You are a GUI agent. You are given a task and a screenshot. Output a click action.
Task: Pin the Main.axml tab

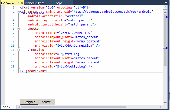click(18, 3)
